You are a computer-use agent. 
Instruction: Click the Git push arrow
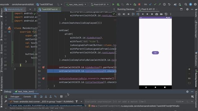tap(160, 4)
